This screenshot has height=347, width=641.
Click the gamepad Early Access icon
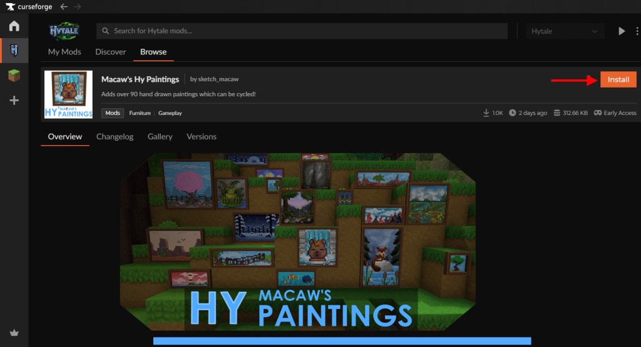point(598,113)
